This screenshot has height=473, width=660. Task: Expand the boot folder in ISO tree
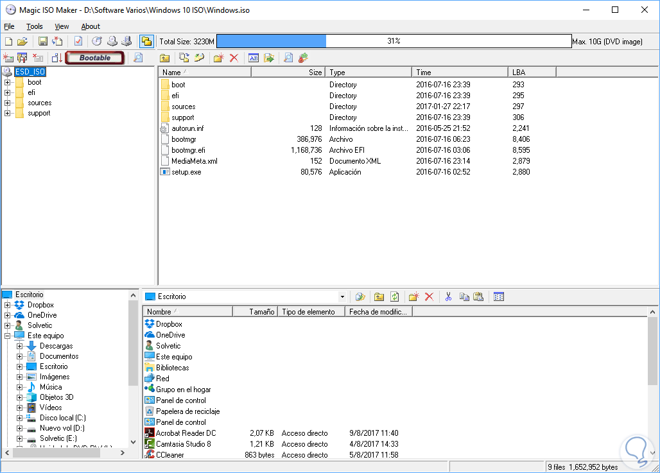7,82
